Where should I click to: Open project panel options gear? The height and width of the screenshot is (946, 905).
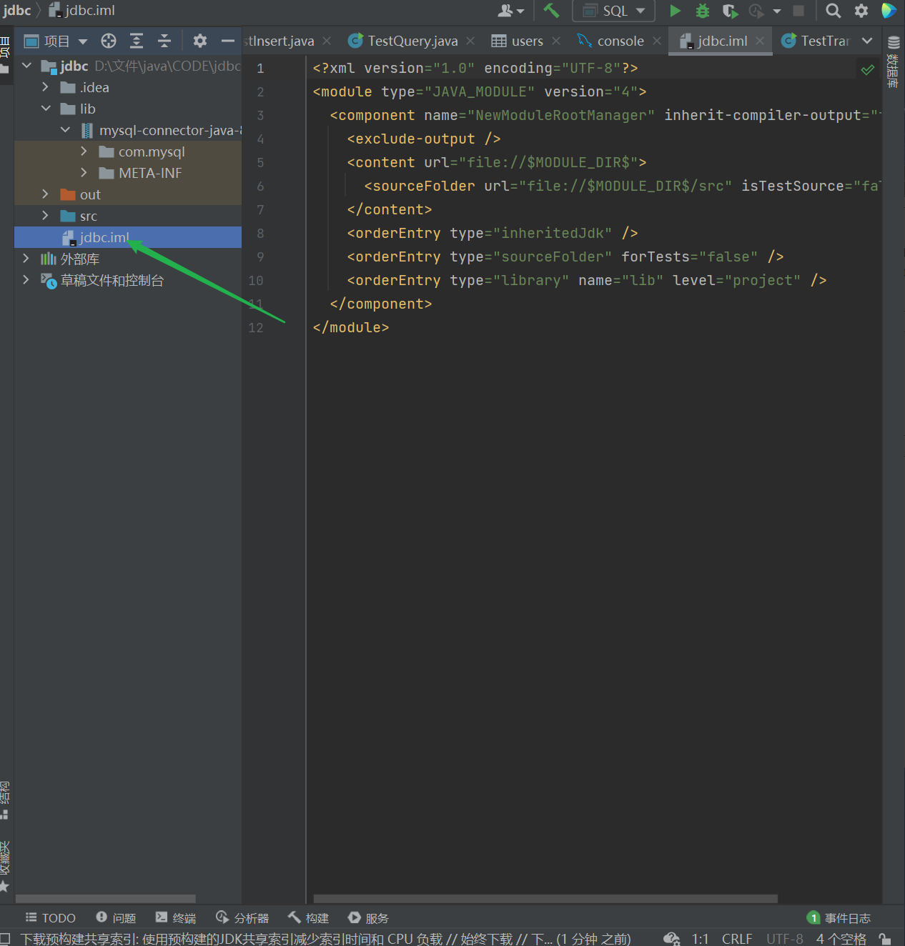tap(200, 41)
